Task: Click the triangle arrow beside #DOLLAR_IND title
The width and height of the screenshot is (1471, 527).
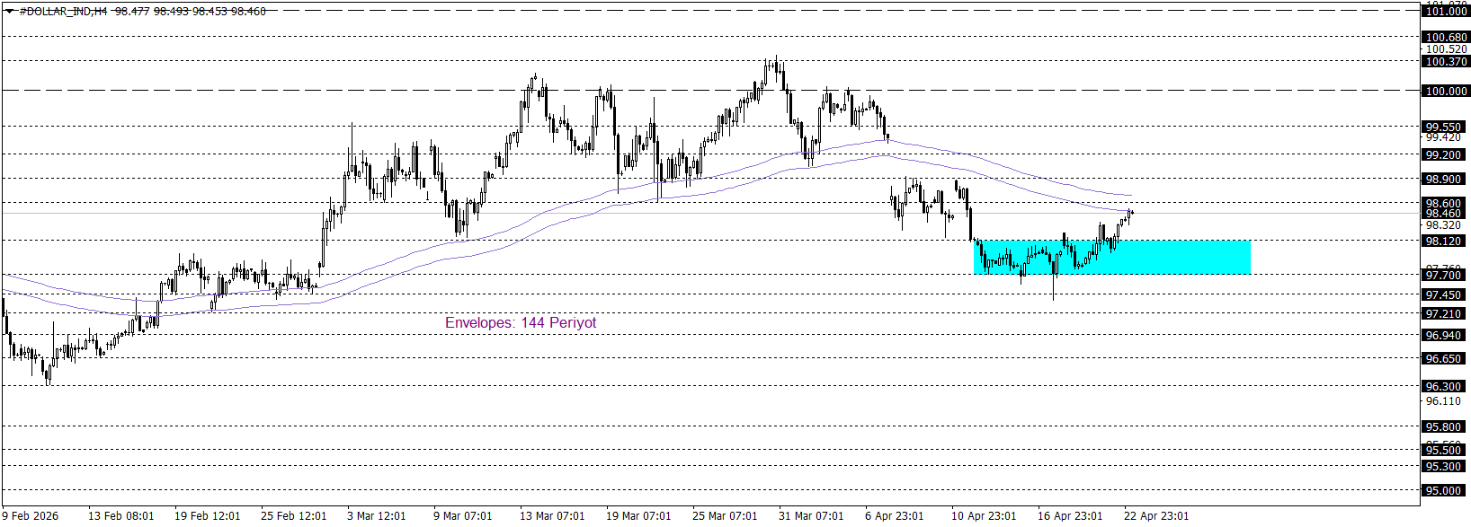Action: click(10, 12)
